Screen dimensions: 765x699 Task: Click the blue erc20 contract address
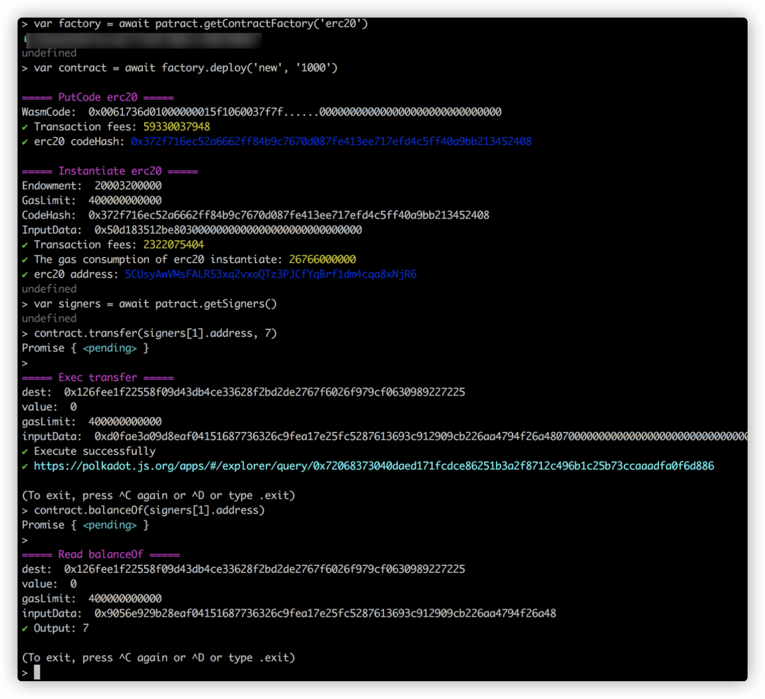[270, 275]
